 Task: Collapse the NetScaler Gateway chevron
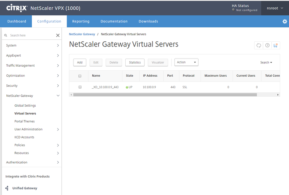pyautogui.click(x=58, y=95)
